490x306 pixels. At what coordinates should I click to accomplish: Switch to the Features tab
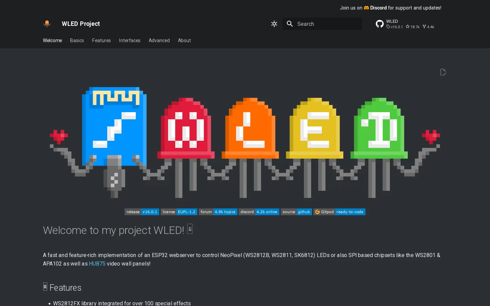pos(101,40)
